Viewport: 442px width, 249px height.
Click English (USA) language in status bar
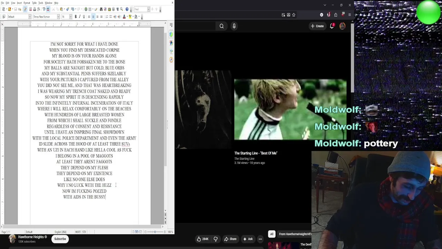(60, 232)
